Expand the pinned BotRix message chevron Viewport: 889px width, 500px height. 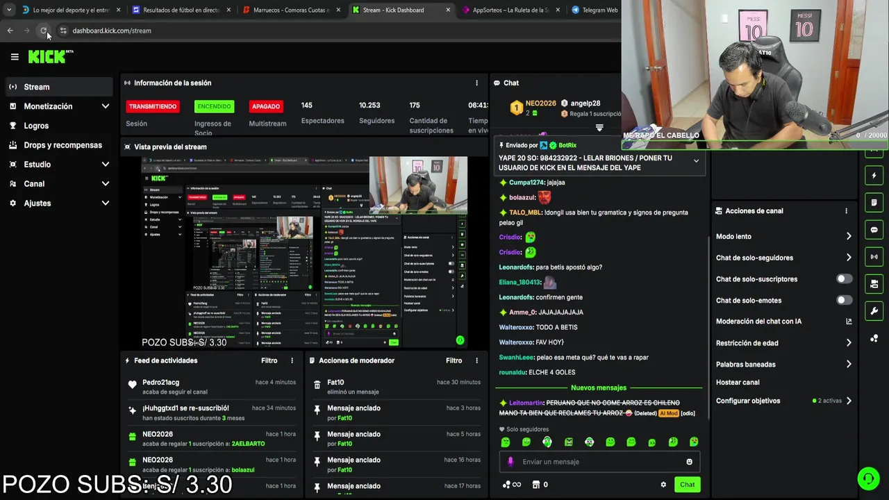click(696, 161)
